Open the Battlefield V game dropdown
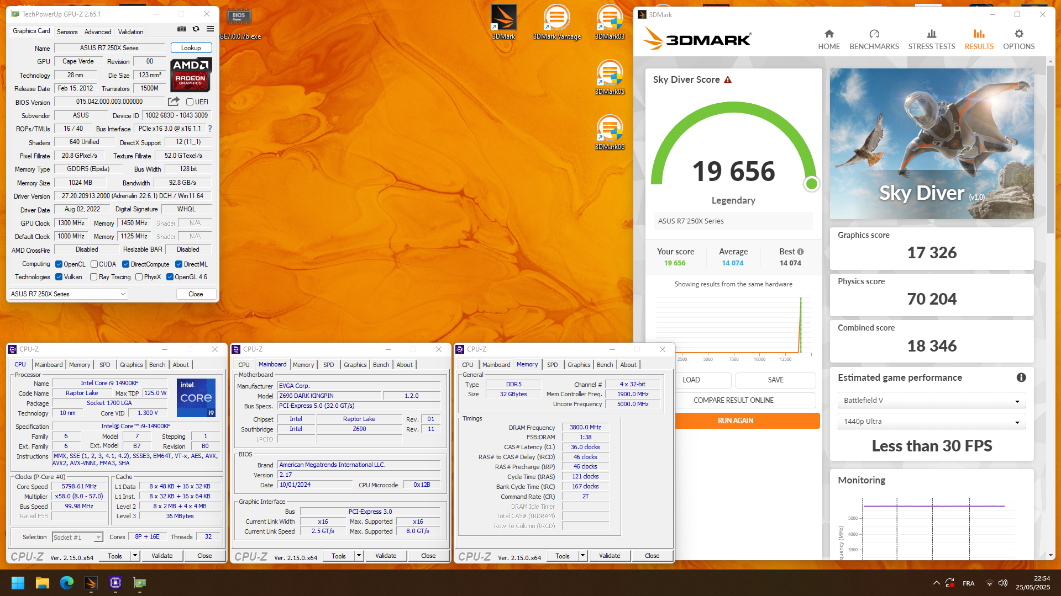Image resolution: width=1061 pixels, height=596 pixels. click(x=931, y=401)
